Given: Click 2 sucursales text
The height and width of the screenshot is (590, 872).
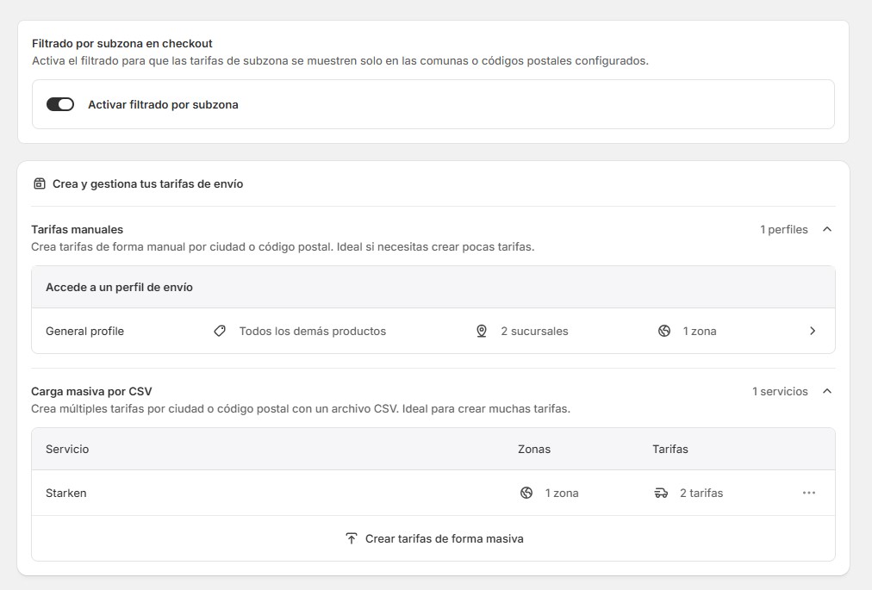Looking at the screenshot, I should point(534,331).
